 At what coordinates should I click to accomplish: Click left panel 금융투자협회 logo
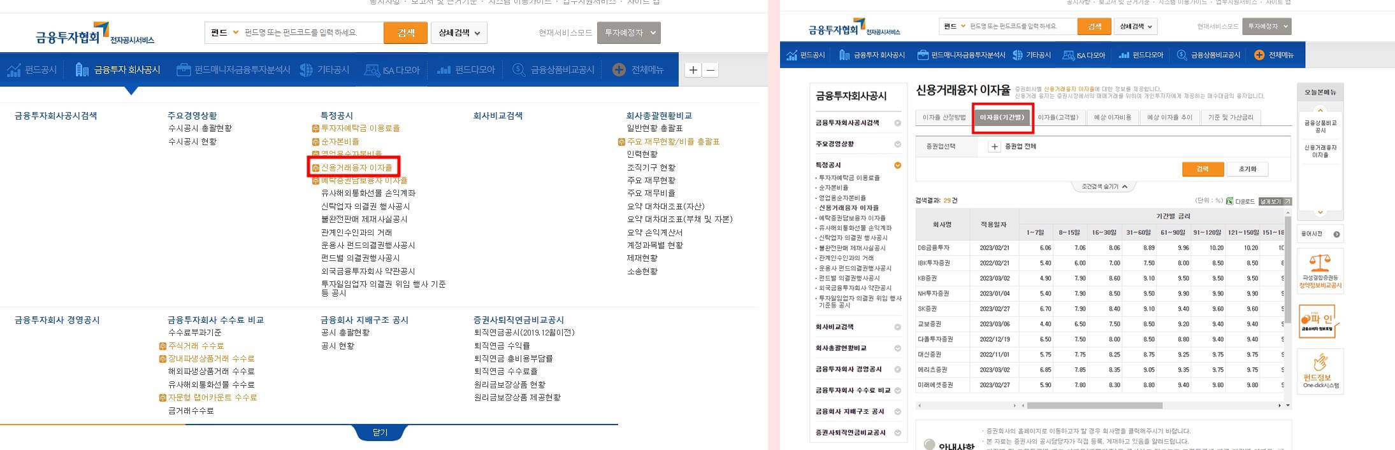coord(95,33)
